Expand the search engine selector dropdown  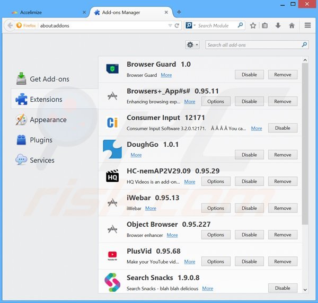tap(191, 25)
